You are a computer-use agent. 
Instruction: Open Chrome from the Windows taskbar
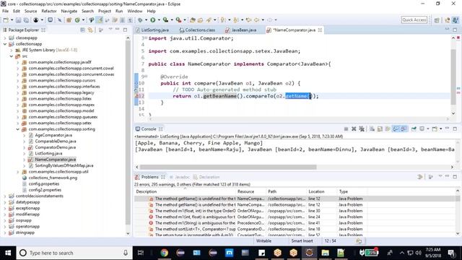[164, 253]
